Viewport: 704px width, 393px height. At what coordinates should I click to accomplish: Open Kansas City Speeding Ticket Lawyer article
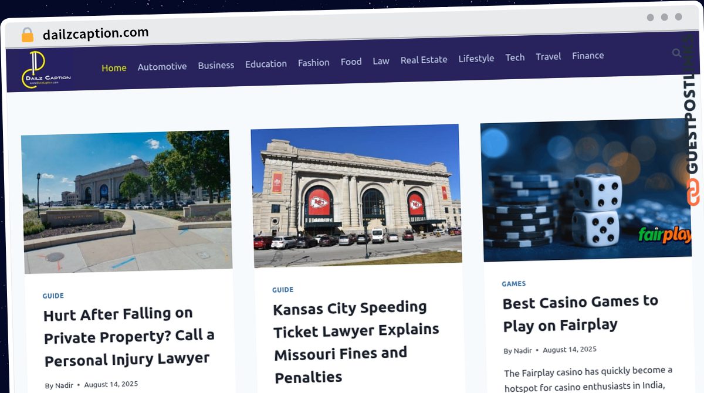click(356, 342)
